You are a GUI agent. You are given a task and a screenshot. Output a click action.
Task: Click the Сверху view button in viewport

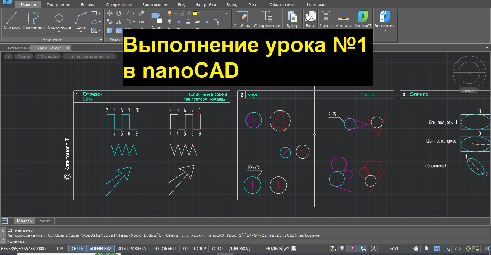tap(24, 57)
